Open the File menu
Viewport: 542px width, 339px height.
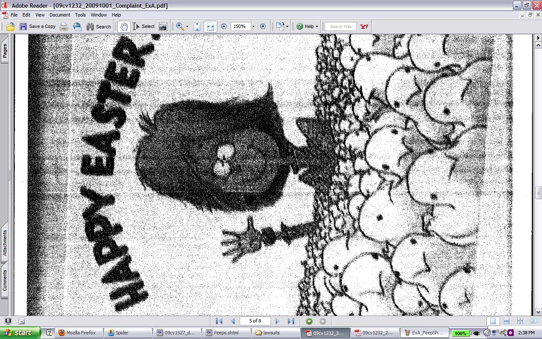pos(14,15)
